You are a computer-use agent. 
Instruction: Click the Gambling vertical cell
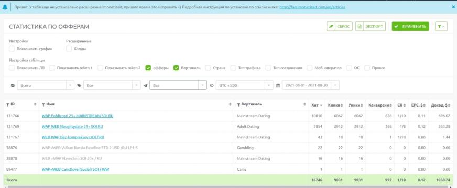click(x=245, y=148)
